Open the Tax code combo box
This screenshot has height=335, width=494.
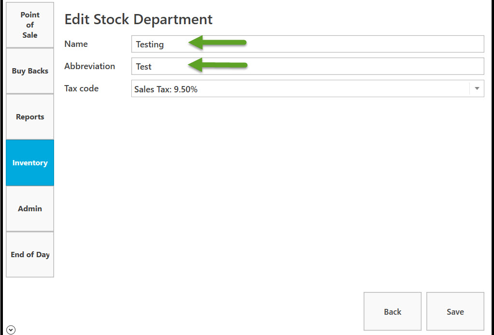pyautogui.click(x=308, y=88)
